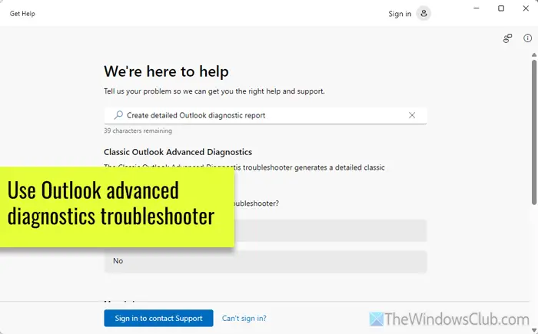Click the magnifier search icon
Image resolution: width=538 pixels, height=334 pixels.
(x=118, y=115)
